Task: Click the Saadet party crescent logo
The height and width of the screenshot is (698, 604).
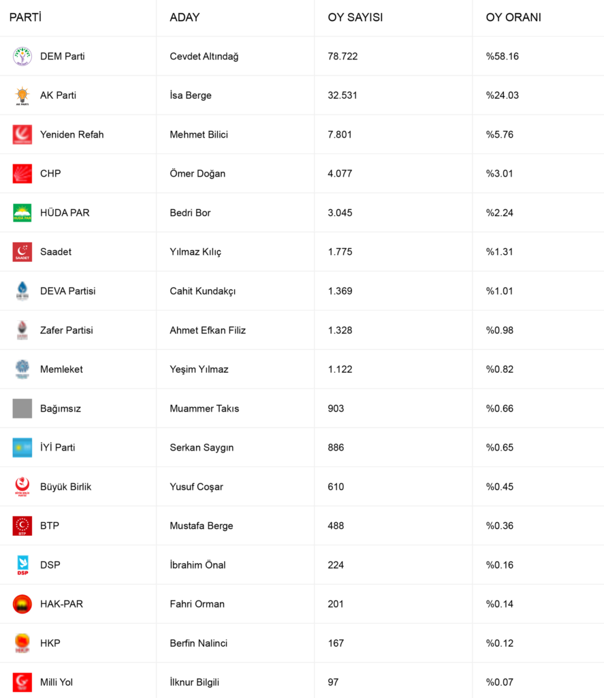Action: (x=22, y=252)
